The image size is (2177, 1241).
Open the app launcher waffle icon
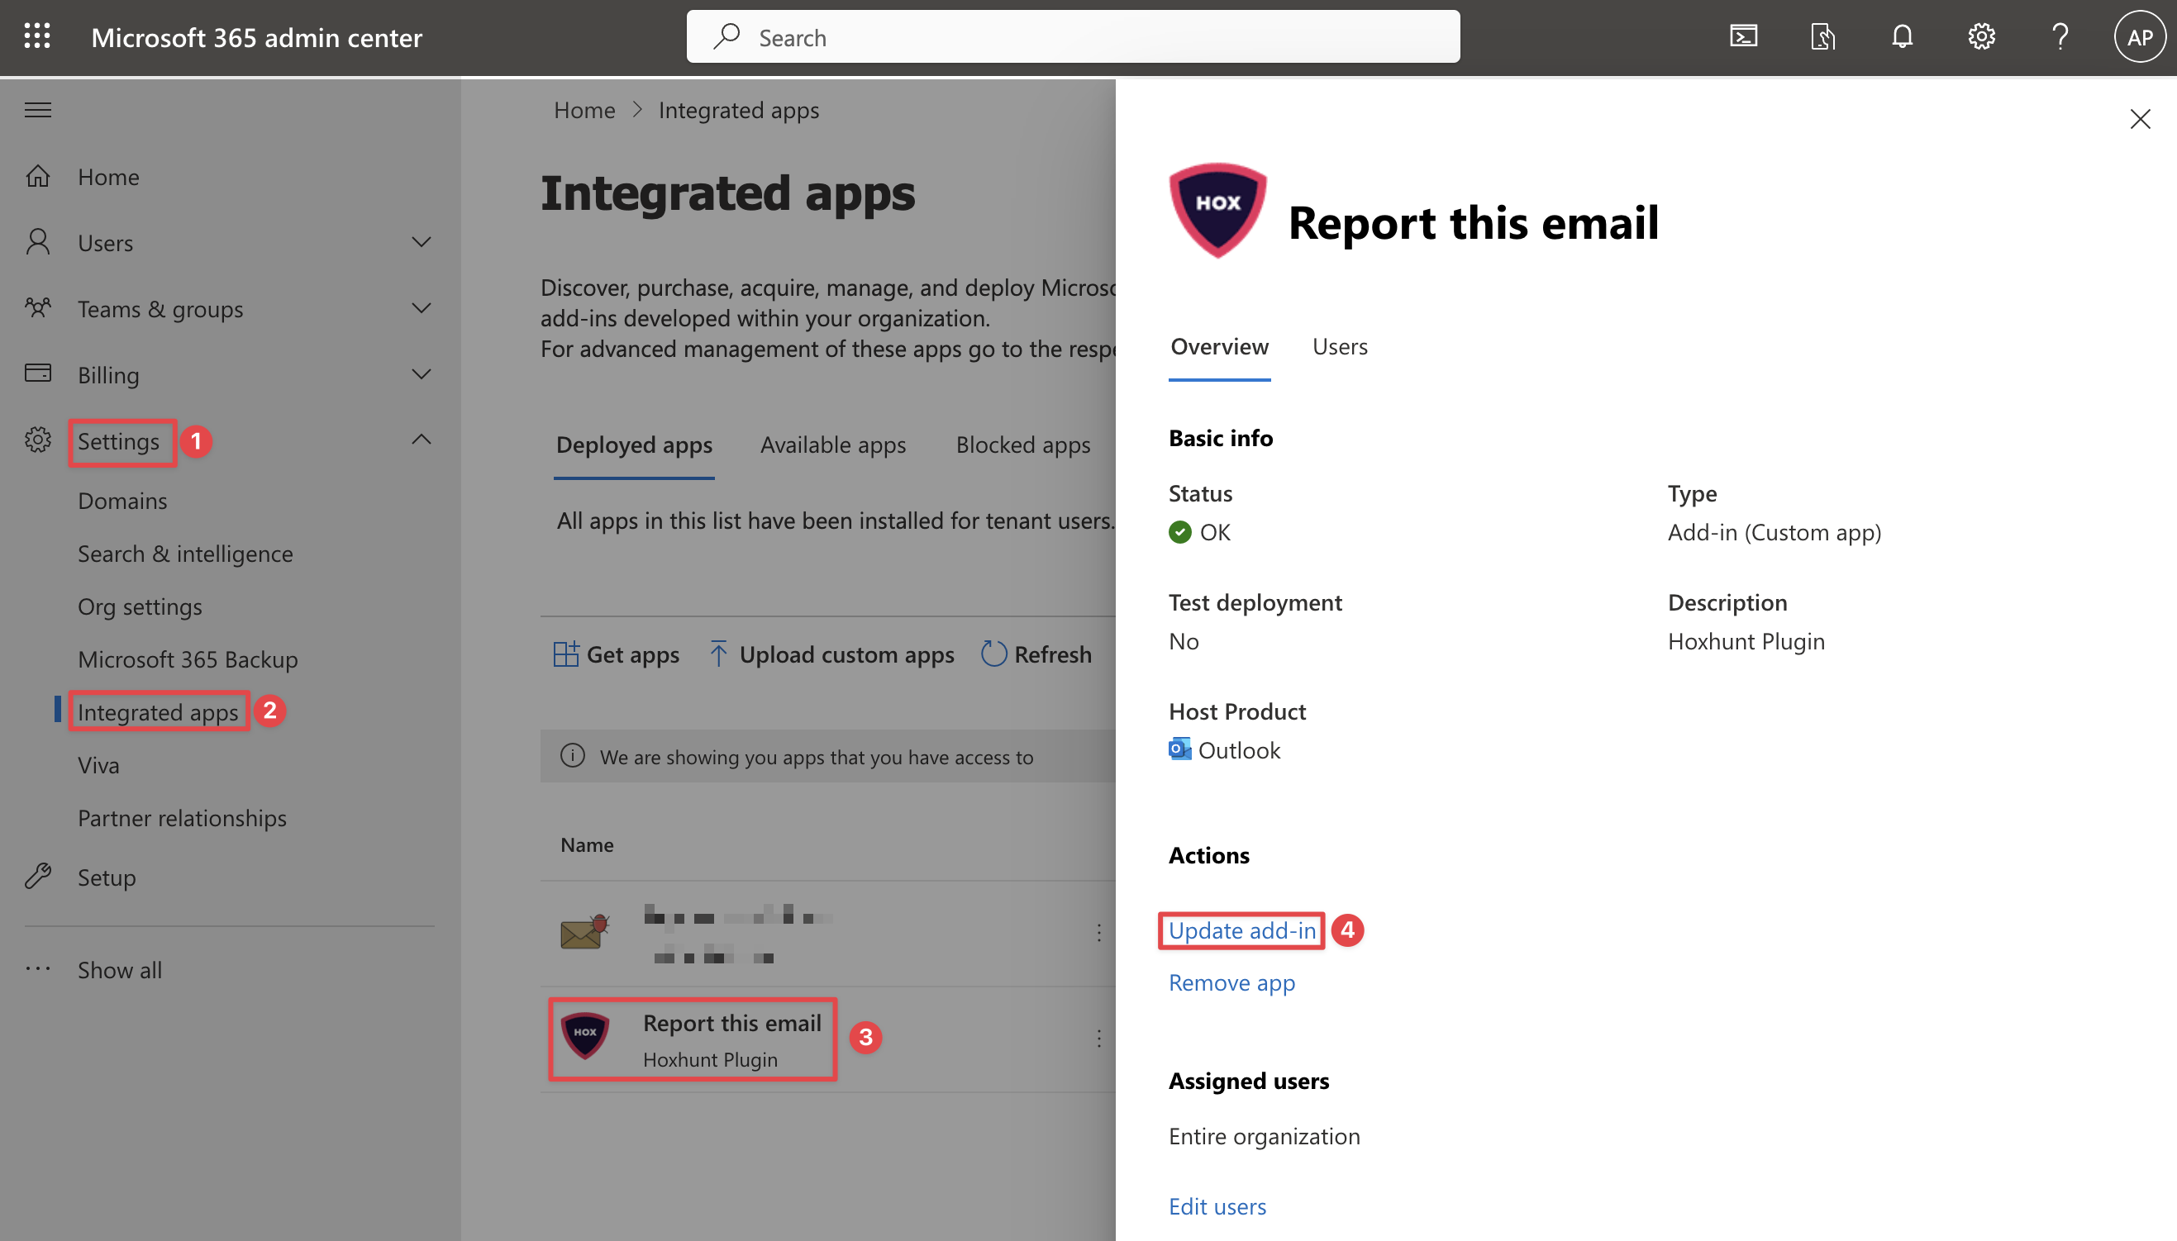click(36, 36)
